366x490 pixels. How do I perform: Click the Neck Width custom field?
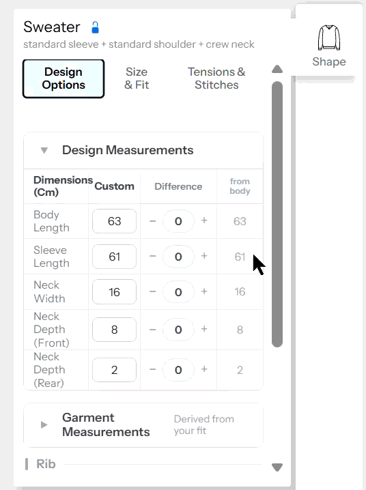tap(115, 292)
